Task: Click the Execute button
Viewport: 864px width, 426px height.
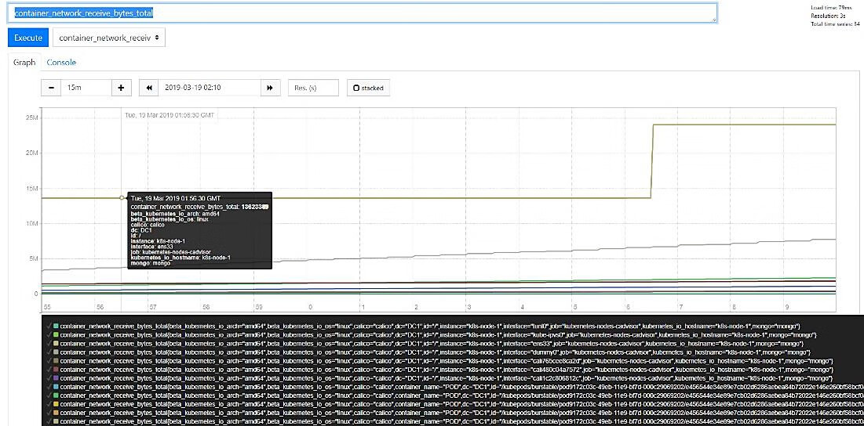Action: click(27, 37)
